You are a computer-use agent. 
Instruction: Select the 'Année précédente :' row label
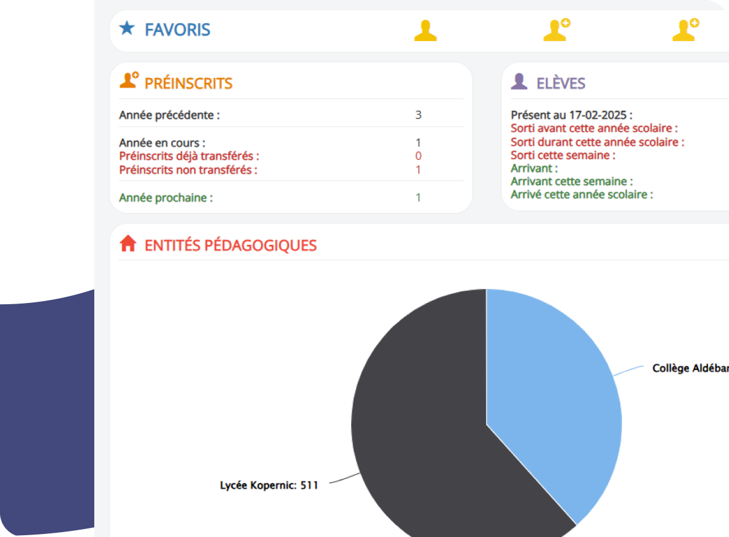(x=169, y=115)
